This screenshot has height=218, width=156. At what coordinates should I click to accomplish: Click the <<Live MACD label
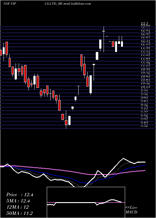[131, 210]
